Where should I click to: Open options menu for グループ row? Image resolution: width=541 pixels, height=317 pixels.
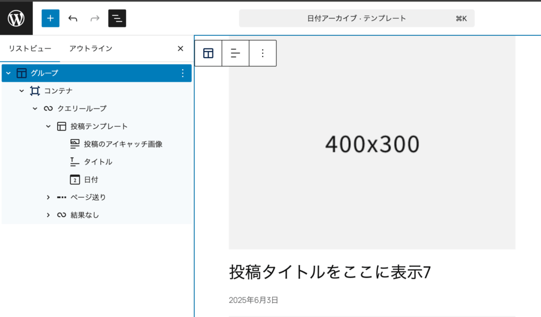click(183, 73)
